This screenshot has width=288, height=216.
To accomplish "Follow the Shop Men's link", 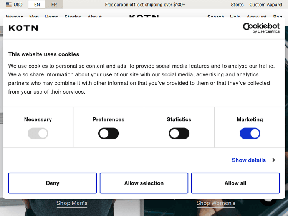I will (x=72, y=203).
